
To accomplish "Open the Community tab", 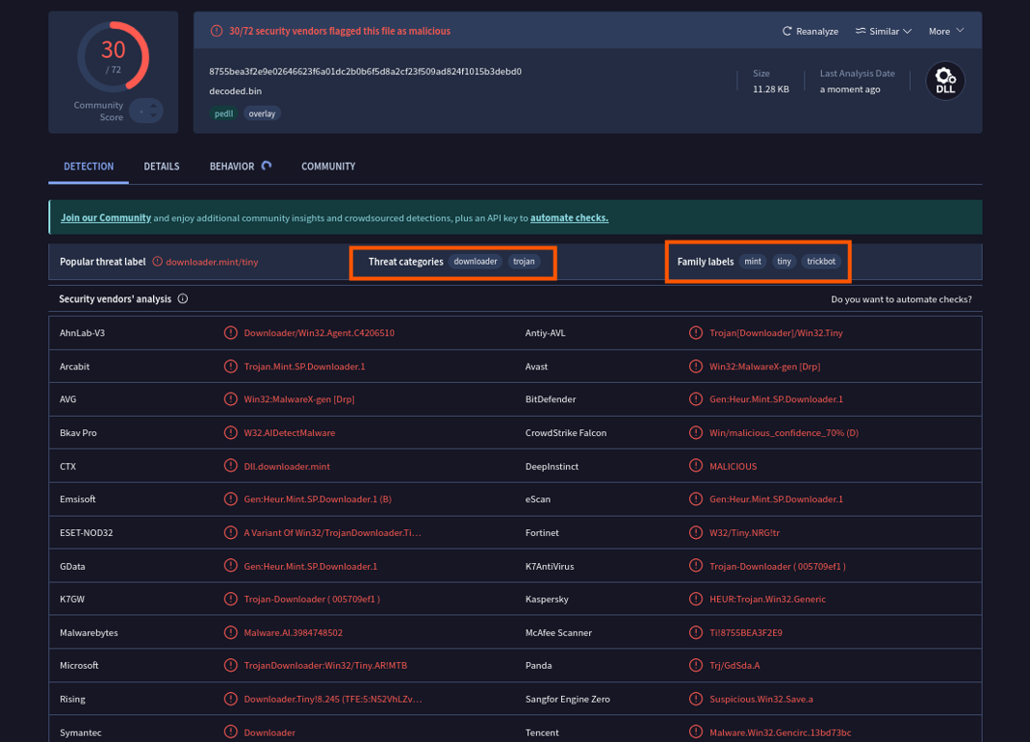I will click(x=328, y=166).
